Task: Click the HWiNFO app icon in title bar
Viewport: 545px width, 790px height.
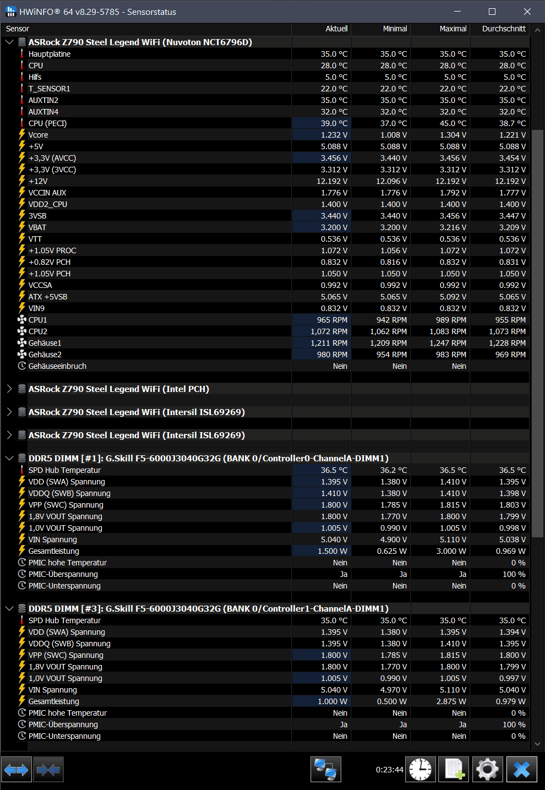Action: (10, 12)
